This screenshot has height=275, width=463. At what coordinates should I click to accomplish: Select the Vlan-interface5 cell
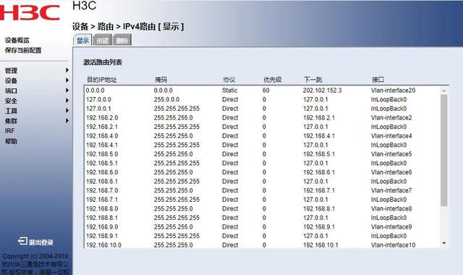tap(391, 154)
